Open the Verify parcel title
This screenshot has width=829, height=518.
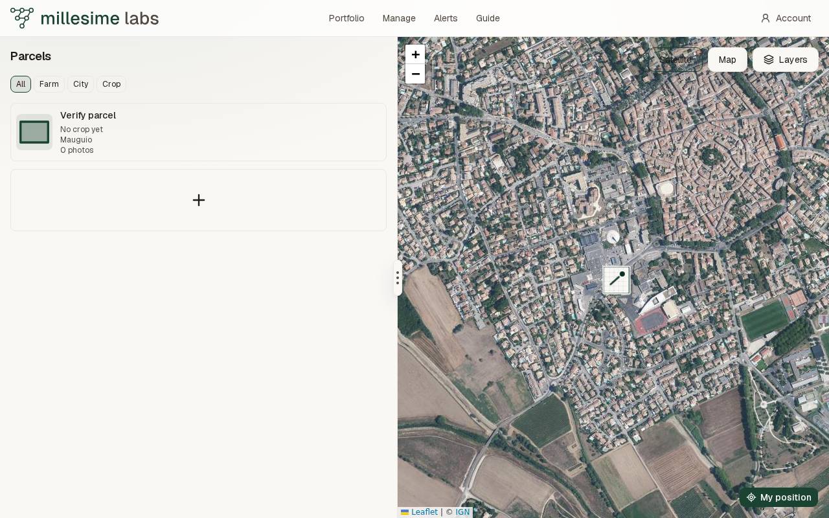(88, 115)
